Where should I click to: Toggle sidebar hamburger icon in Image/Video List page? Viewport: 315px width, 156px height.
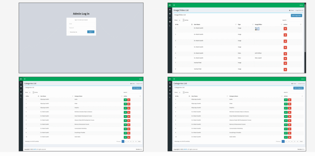click(x=174, y=5)
